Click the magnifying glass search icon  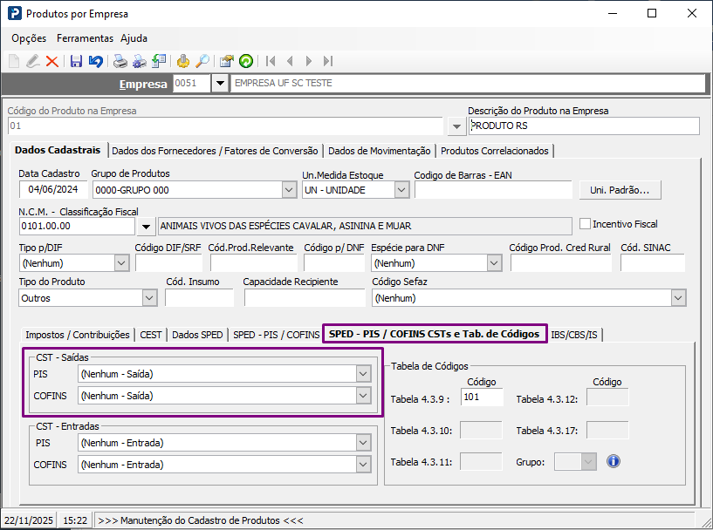pos(202,61)
